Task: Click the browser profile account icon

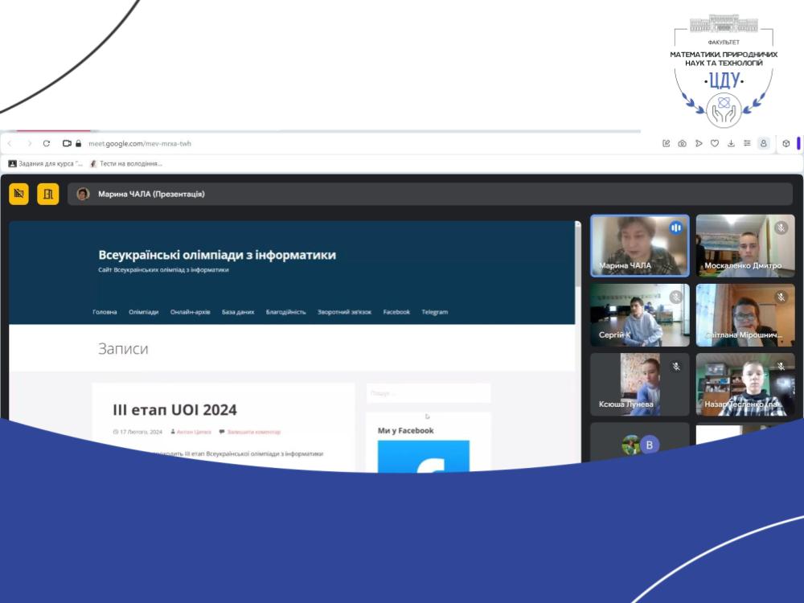Action: pos(763,144)
